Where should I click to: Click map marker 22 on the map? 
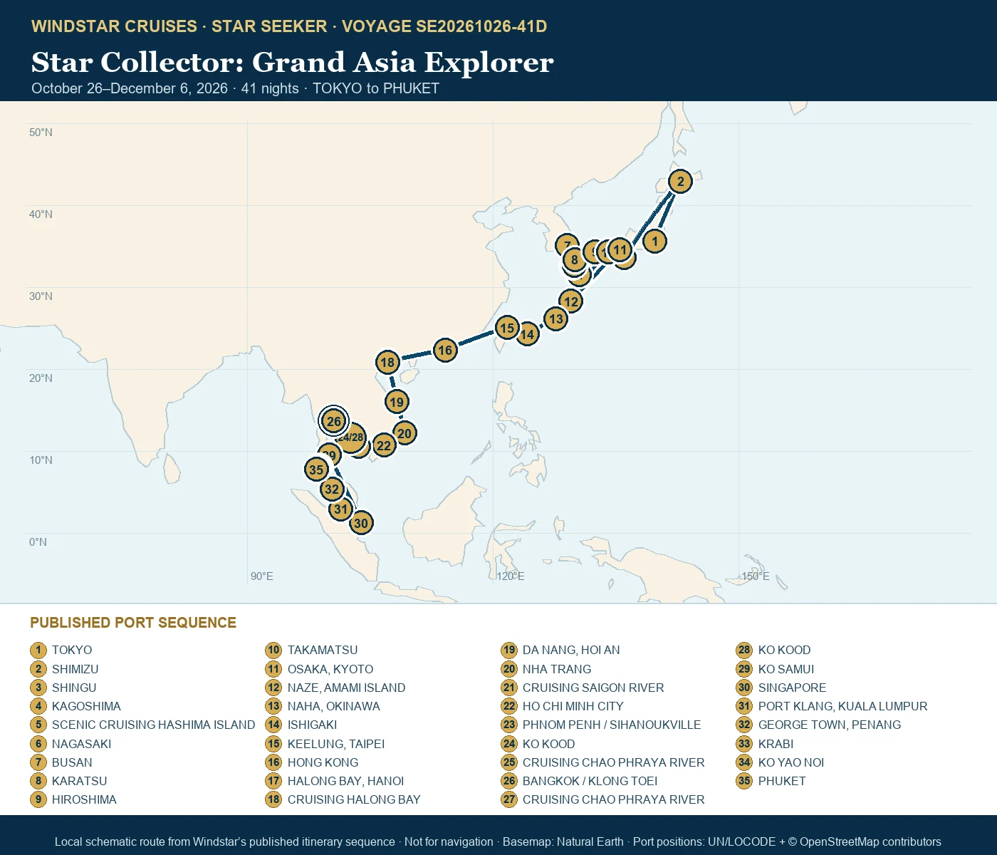384,446
